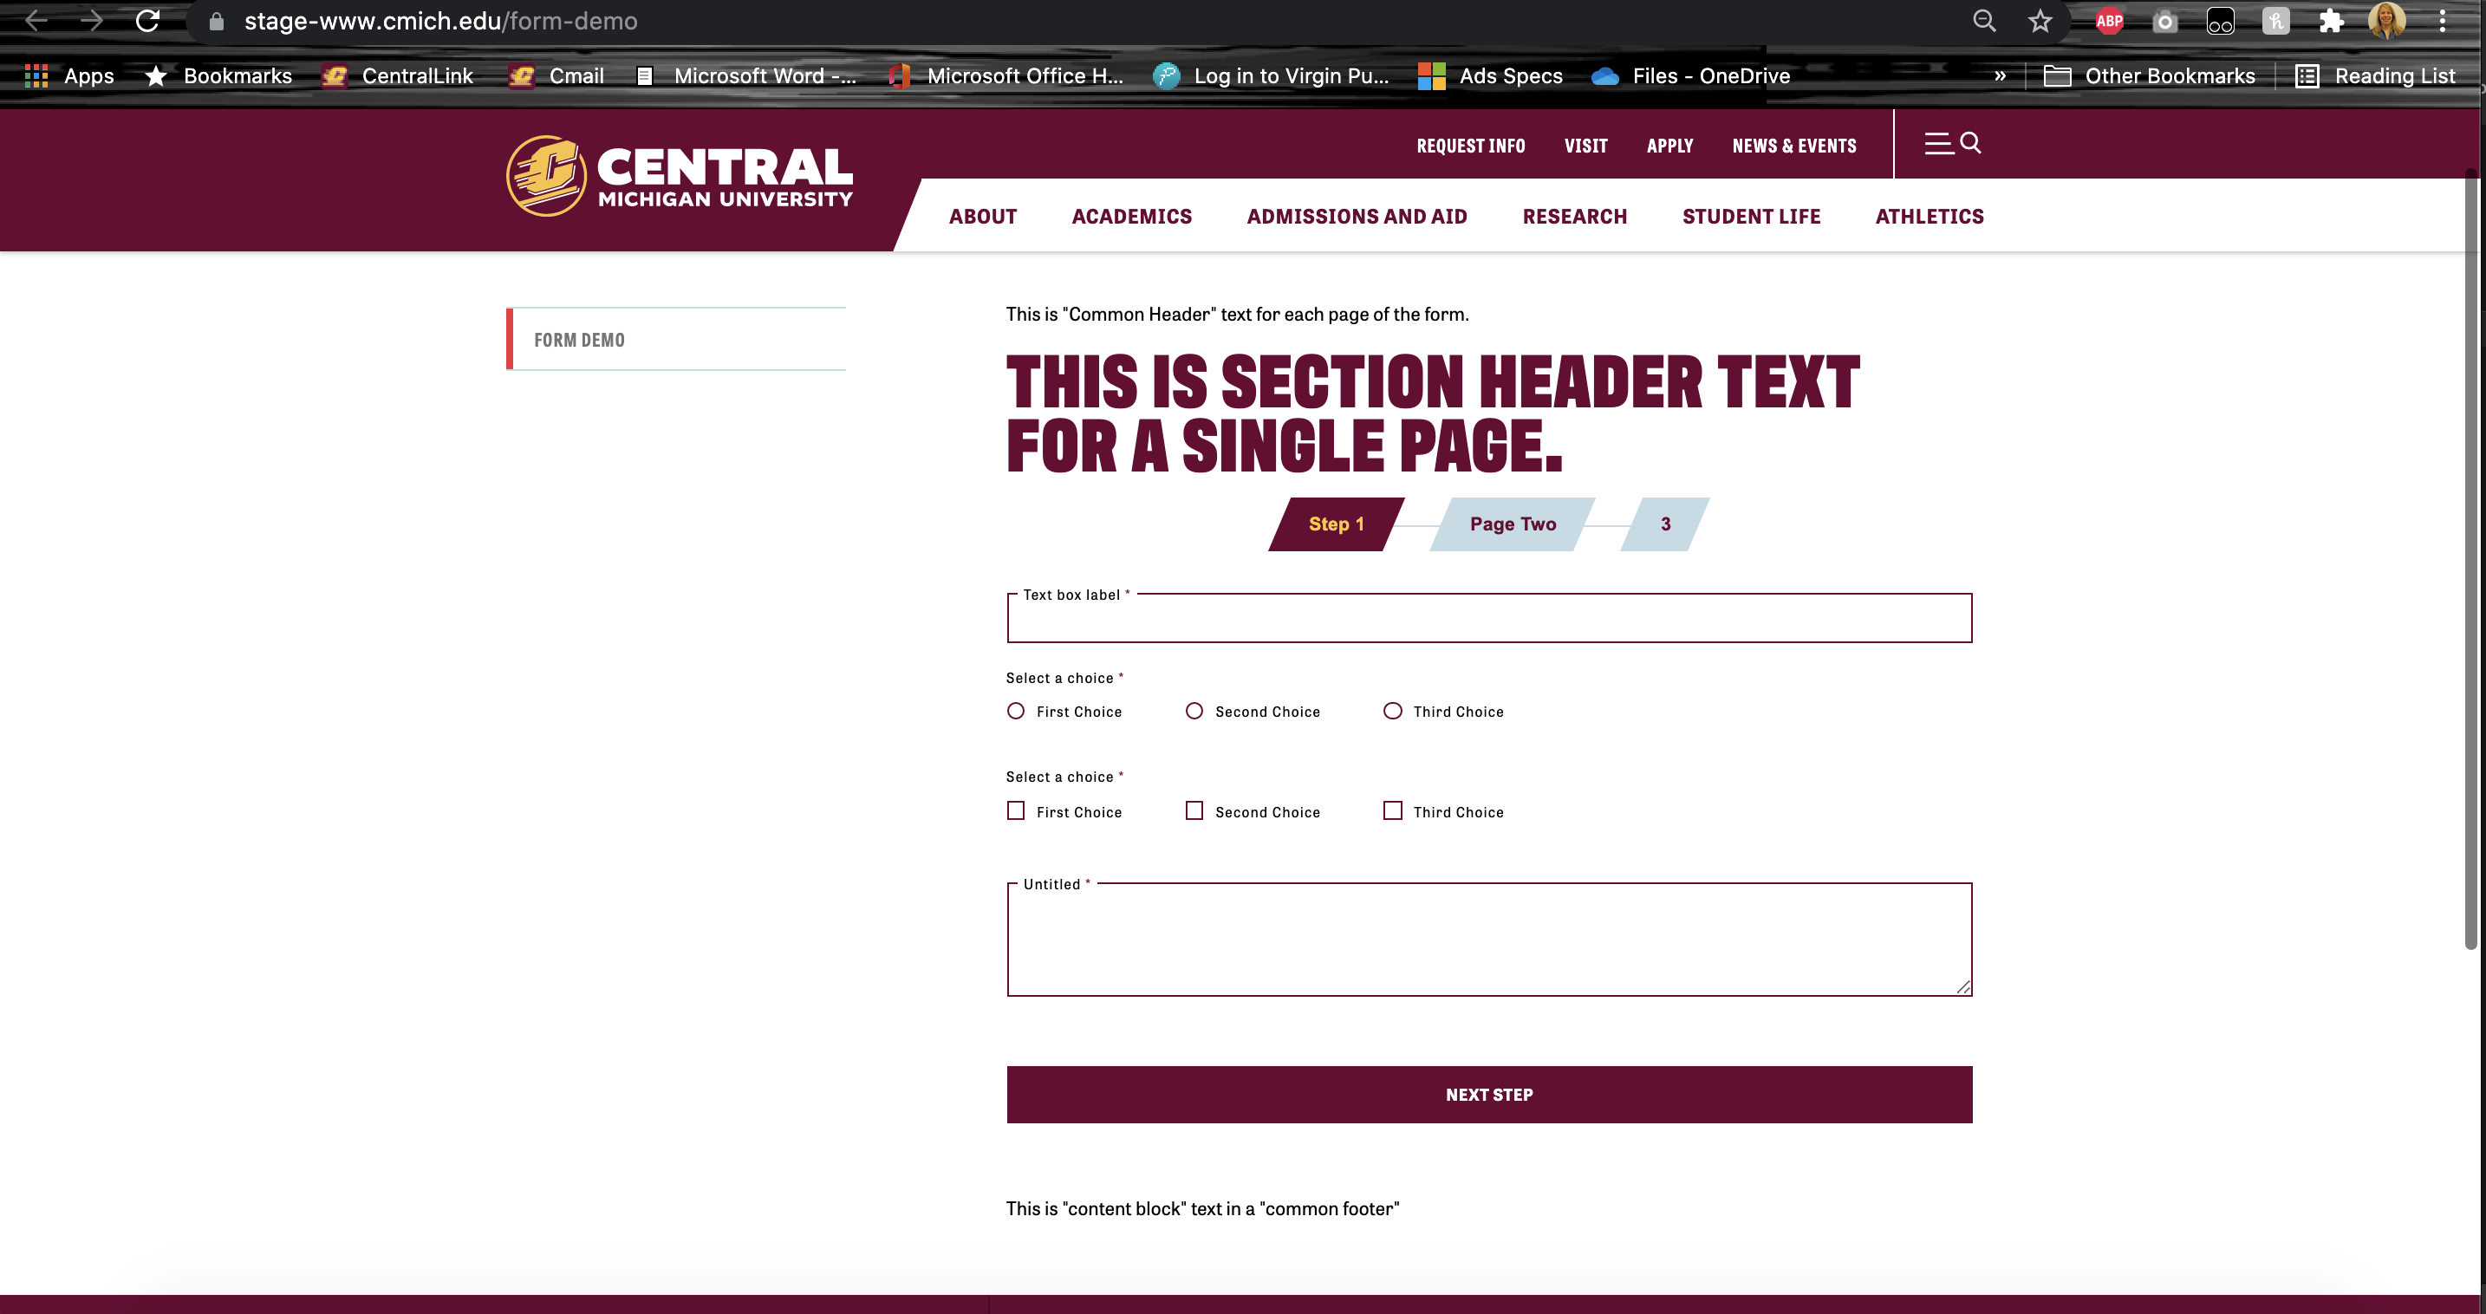Open Chrome's three-dot menu

pos(2443,20)
